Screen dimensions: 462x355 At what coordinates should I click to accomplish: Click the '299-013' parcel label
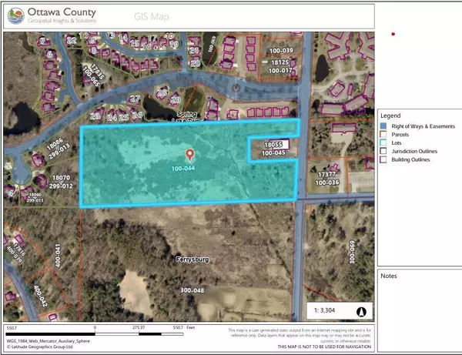click(x=59, y=151)
